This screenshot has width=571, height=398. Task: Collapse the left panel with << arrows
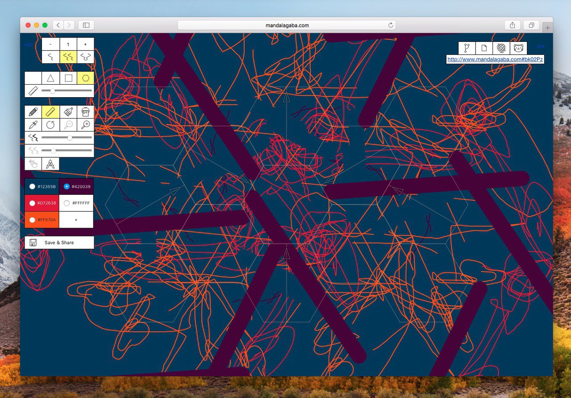coord(29,45)
